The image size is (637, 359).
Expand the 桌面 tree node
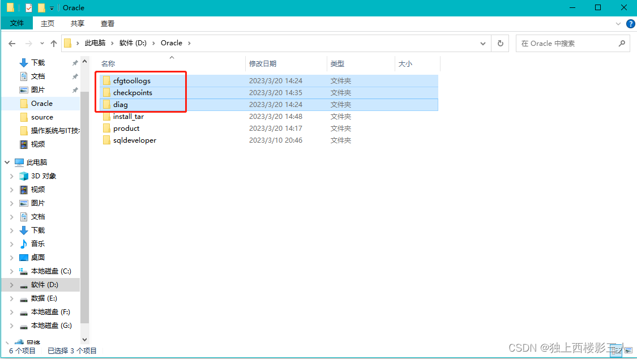pyautogui.click(x=12, y=258)
